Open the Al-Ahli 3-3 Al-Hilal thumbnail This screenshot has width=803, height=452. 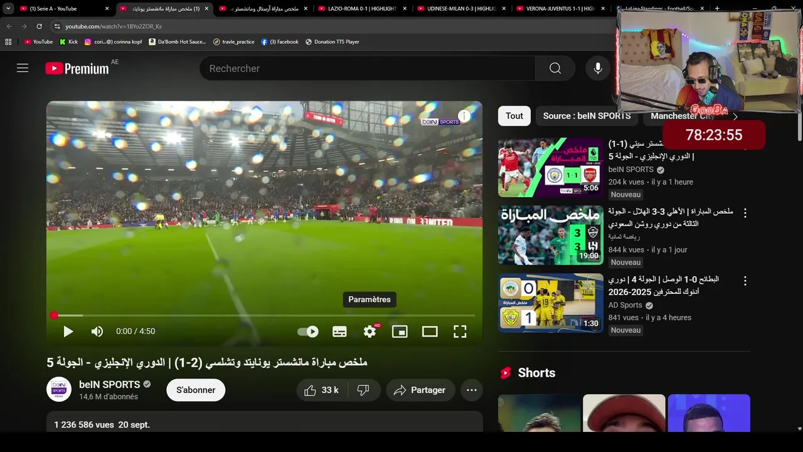pos(551,235)
